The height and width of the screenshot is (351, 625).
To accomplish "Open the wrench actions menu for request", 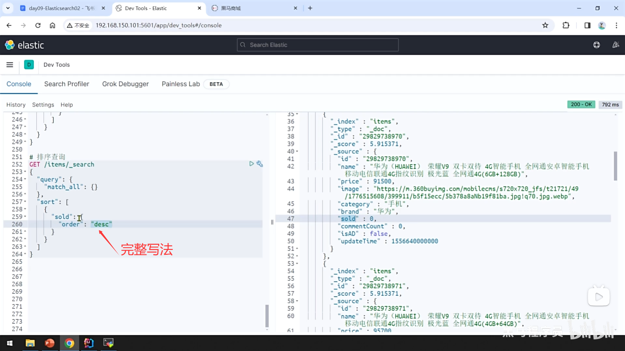I will [x=259, y=164].
